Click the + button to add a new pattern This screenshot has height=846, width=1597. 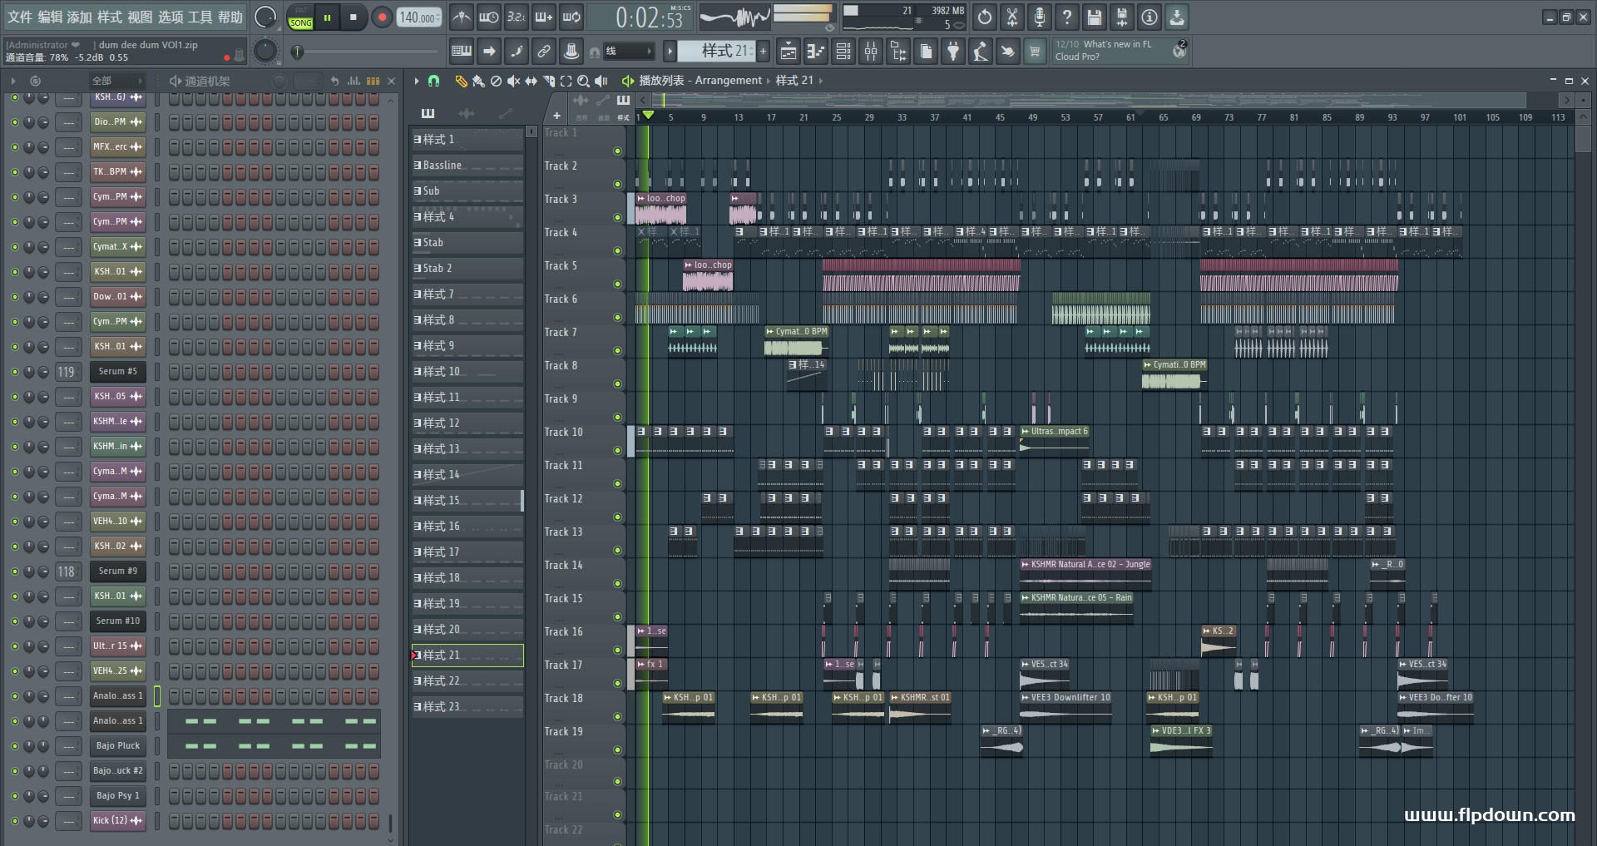[x=763, y=52]
